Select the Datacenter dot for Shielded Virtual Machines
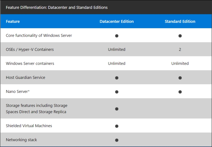Viewport: 212px width, 147px height. (x=117, y=126)
